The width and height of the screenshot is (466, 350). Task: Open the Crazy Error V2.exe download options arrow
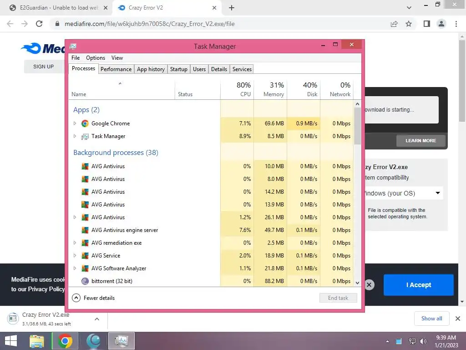[97, 319]
